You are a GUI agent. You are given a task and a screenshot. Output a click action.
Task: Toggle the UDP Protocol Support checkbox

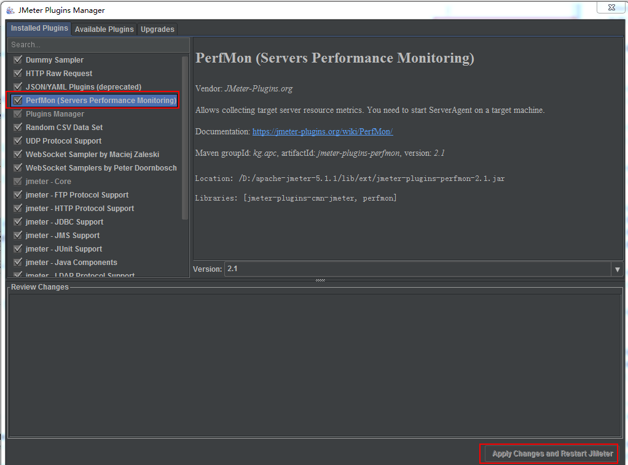18,140
